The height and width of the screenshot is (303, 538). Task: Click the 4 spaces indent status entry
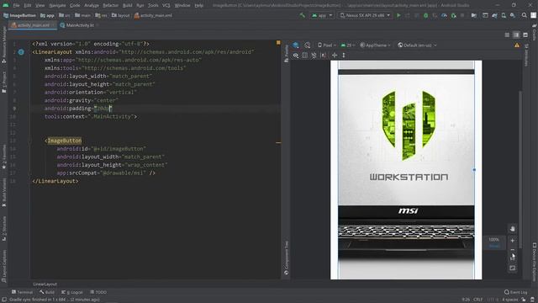[510, 300]
